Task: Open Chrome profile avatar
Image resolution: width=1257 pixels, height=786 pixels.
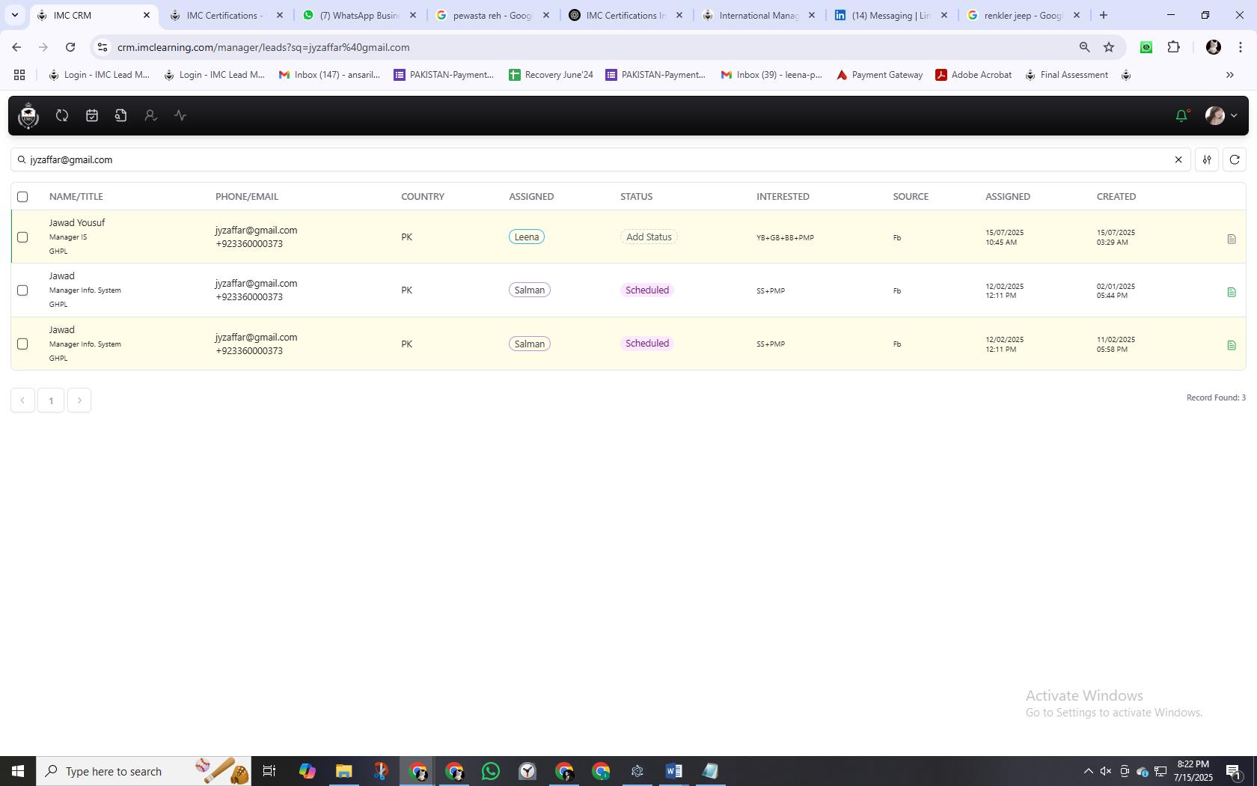Action: coord(1214,47)
